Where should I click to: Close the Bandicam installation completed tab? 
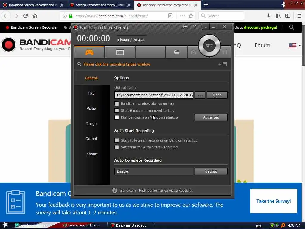tap(196, 5)
